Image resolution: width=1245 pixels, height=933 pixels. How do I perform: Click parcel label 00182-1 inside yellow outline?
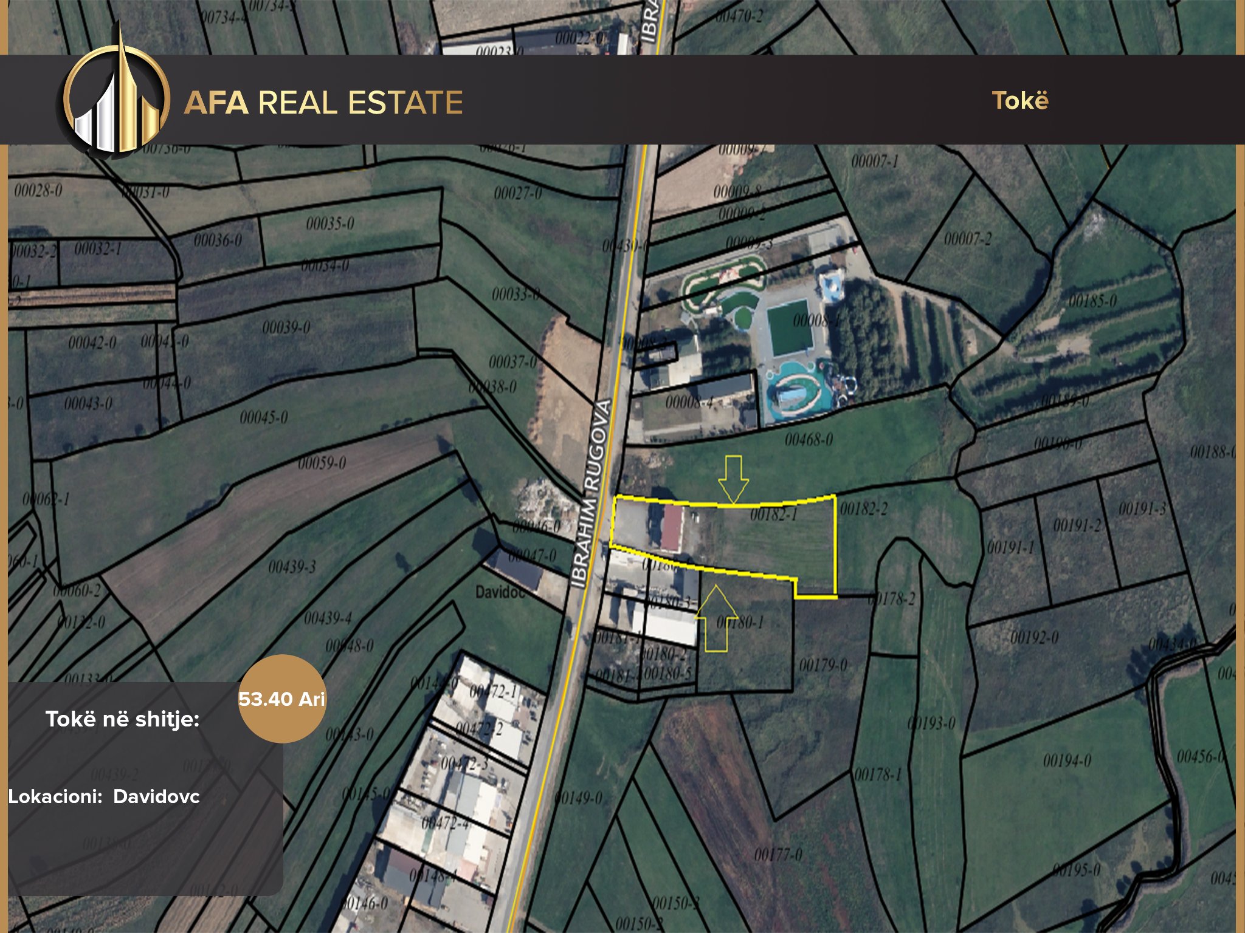pos(773,514)
